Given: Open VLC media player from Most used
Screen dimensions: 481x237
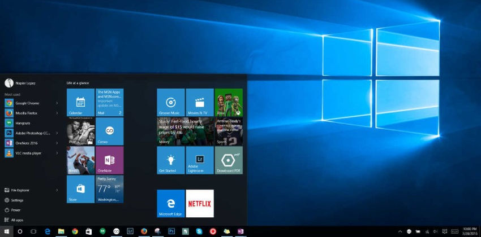Looking at the screenshot, I should [31, 153].
